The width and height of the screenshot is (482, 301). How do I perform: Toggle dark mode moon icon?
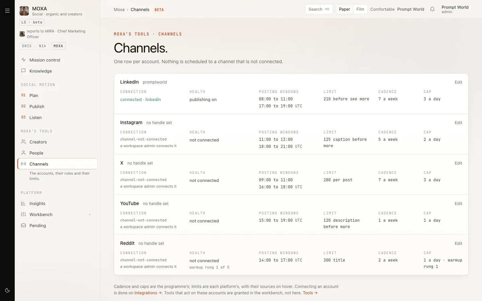pos(7,290)
